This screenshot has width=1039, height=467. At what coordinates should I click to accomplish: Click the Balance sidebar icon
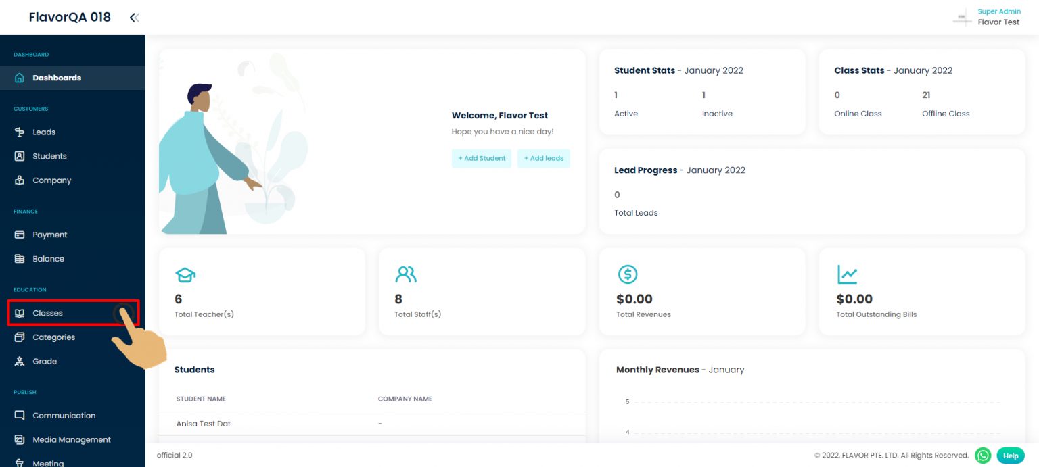point(20,259)
